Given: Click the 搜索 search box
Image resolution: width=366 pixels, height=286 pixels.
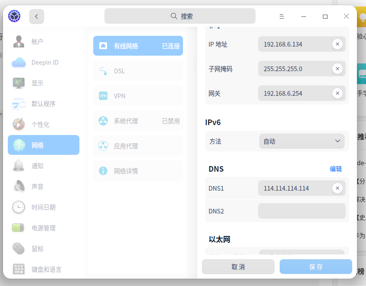Looking at the screenshot, I should pyautogui.click(x=180, y=16).
